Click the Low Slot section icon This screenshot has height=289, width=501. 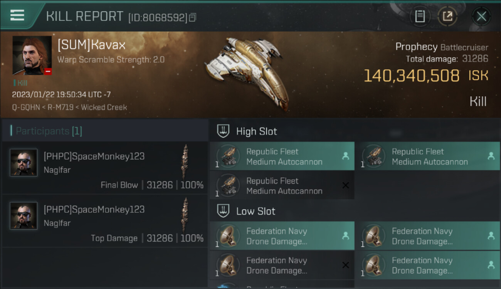[223, 211]
